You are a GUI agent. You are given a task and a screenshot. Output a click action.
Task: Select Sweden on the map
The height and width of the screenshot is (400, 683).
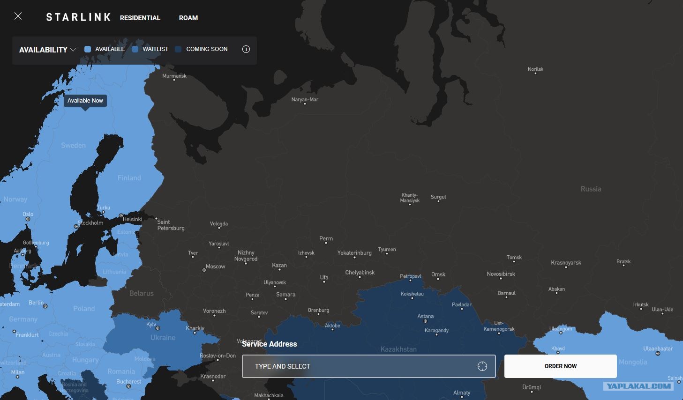tap(74, 146)
